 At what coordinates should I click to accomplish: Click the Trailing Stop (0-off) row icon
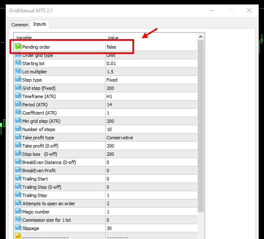click(18, 187)
